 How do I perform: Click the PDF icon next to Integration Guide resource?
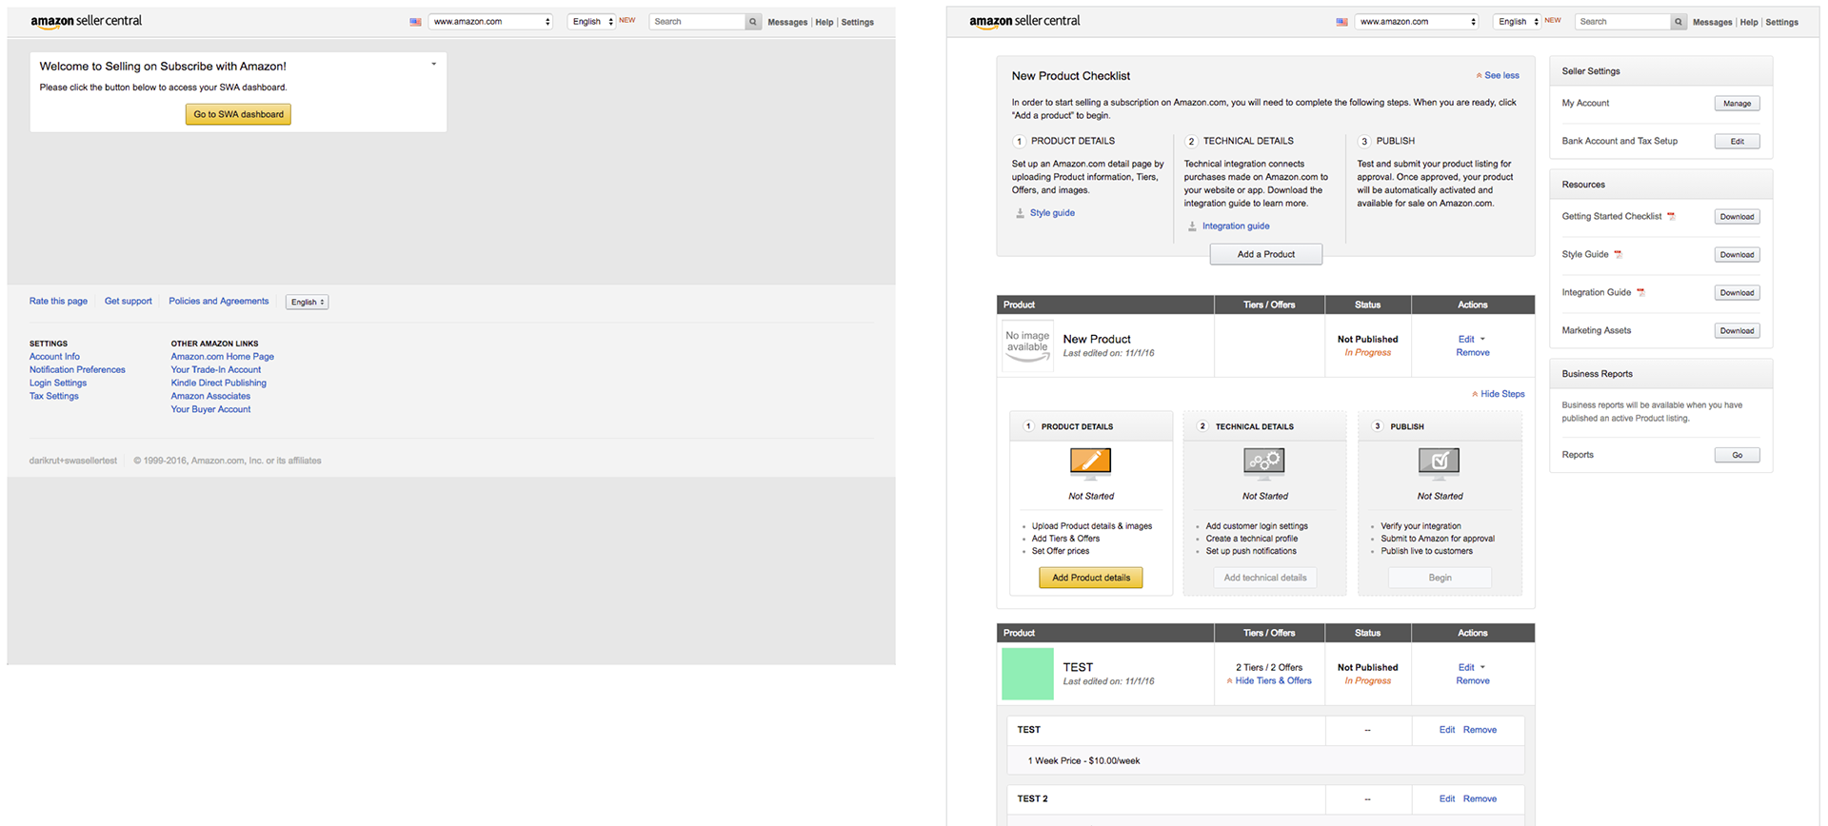(1640, 293)
